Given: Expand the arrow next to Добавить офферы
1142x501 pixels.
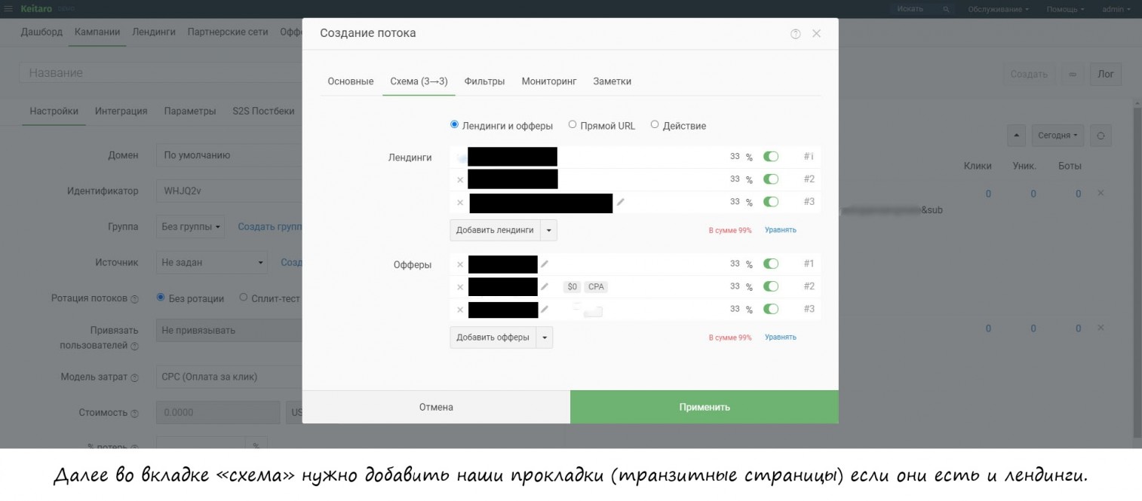Looking at the screenshot, I should tap(545, 338).
